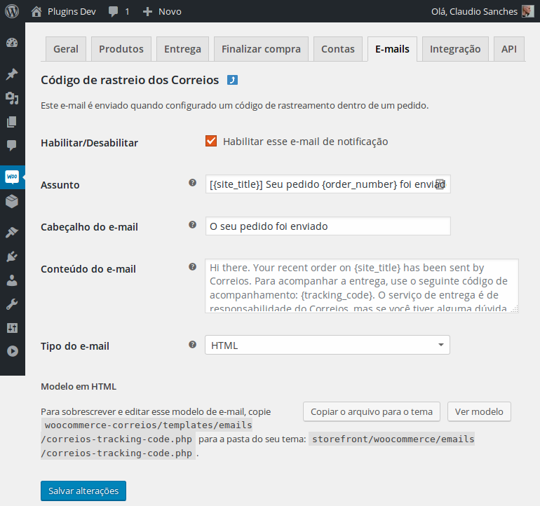Viewport: 540px width, 506px height.
Task: Click the Habilitar/Desabilitar label
Action: click(x=89, y=143)
